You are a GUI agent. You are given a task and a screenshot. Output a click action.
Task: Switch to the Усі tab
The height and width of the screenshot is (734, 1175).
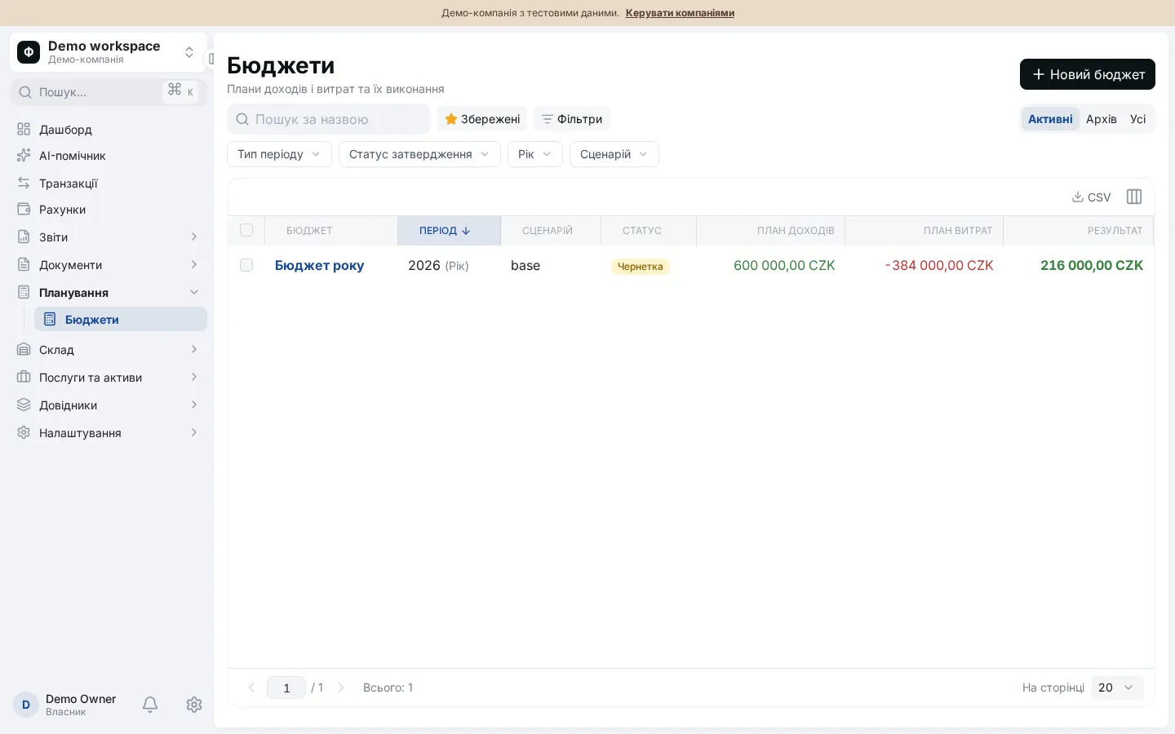(1138, 119)
